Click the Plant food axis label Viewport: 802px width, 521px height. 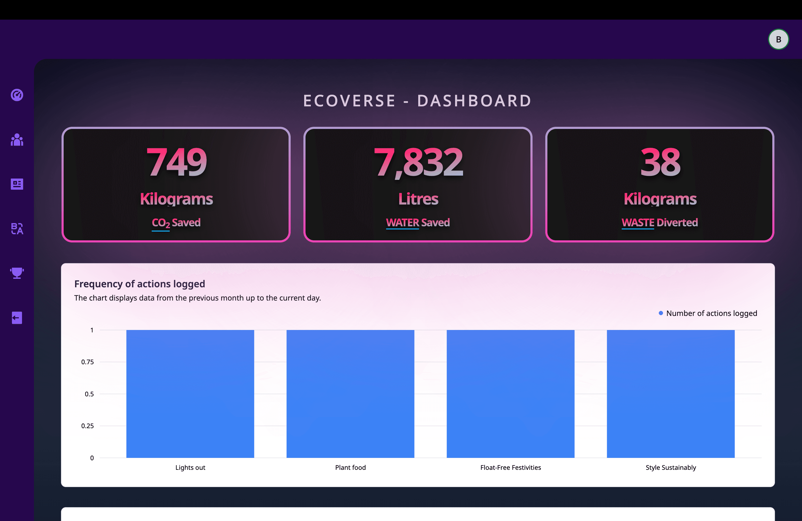click(350, 467)
